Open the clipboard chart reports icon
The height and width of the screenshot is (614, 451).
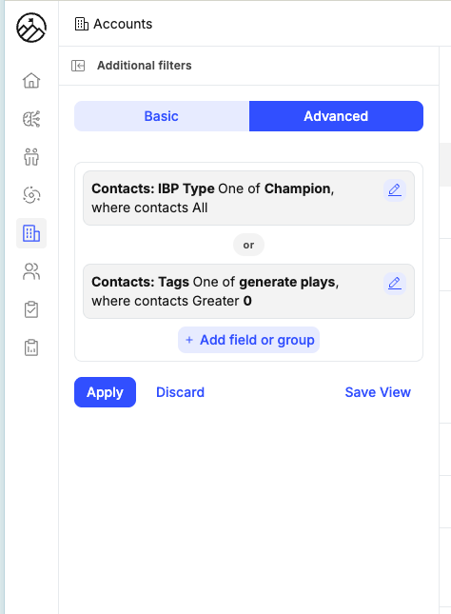point(31,347)
